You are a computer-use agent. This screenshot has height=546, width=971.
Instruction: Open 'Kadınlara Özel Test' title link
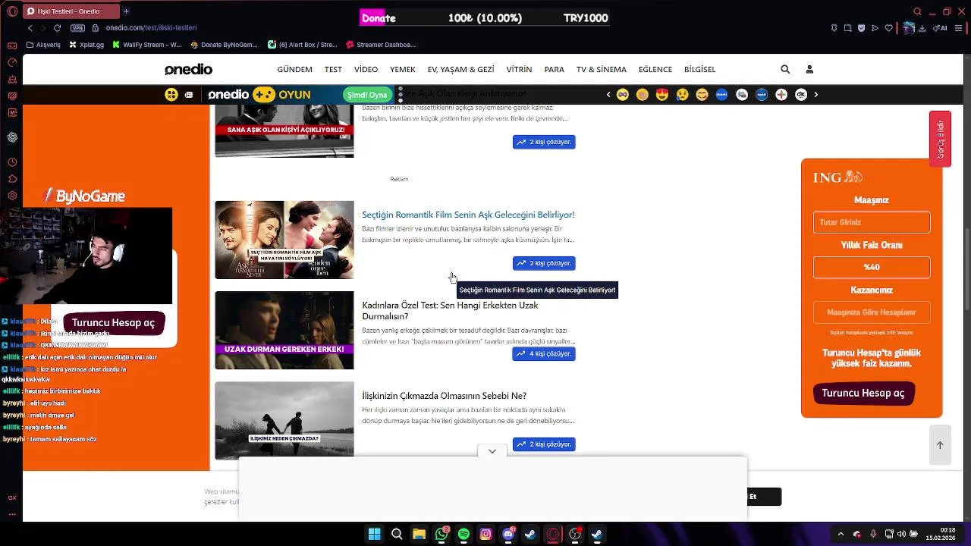450,310
